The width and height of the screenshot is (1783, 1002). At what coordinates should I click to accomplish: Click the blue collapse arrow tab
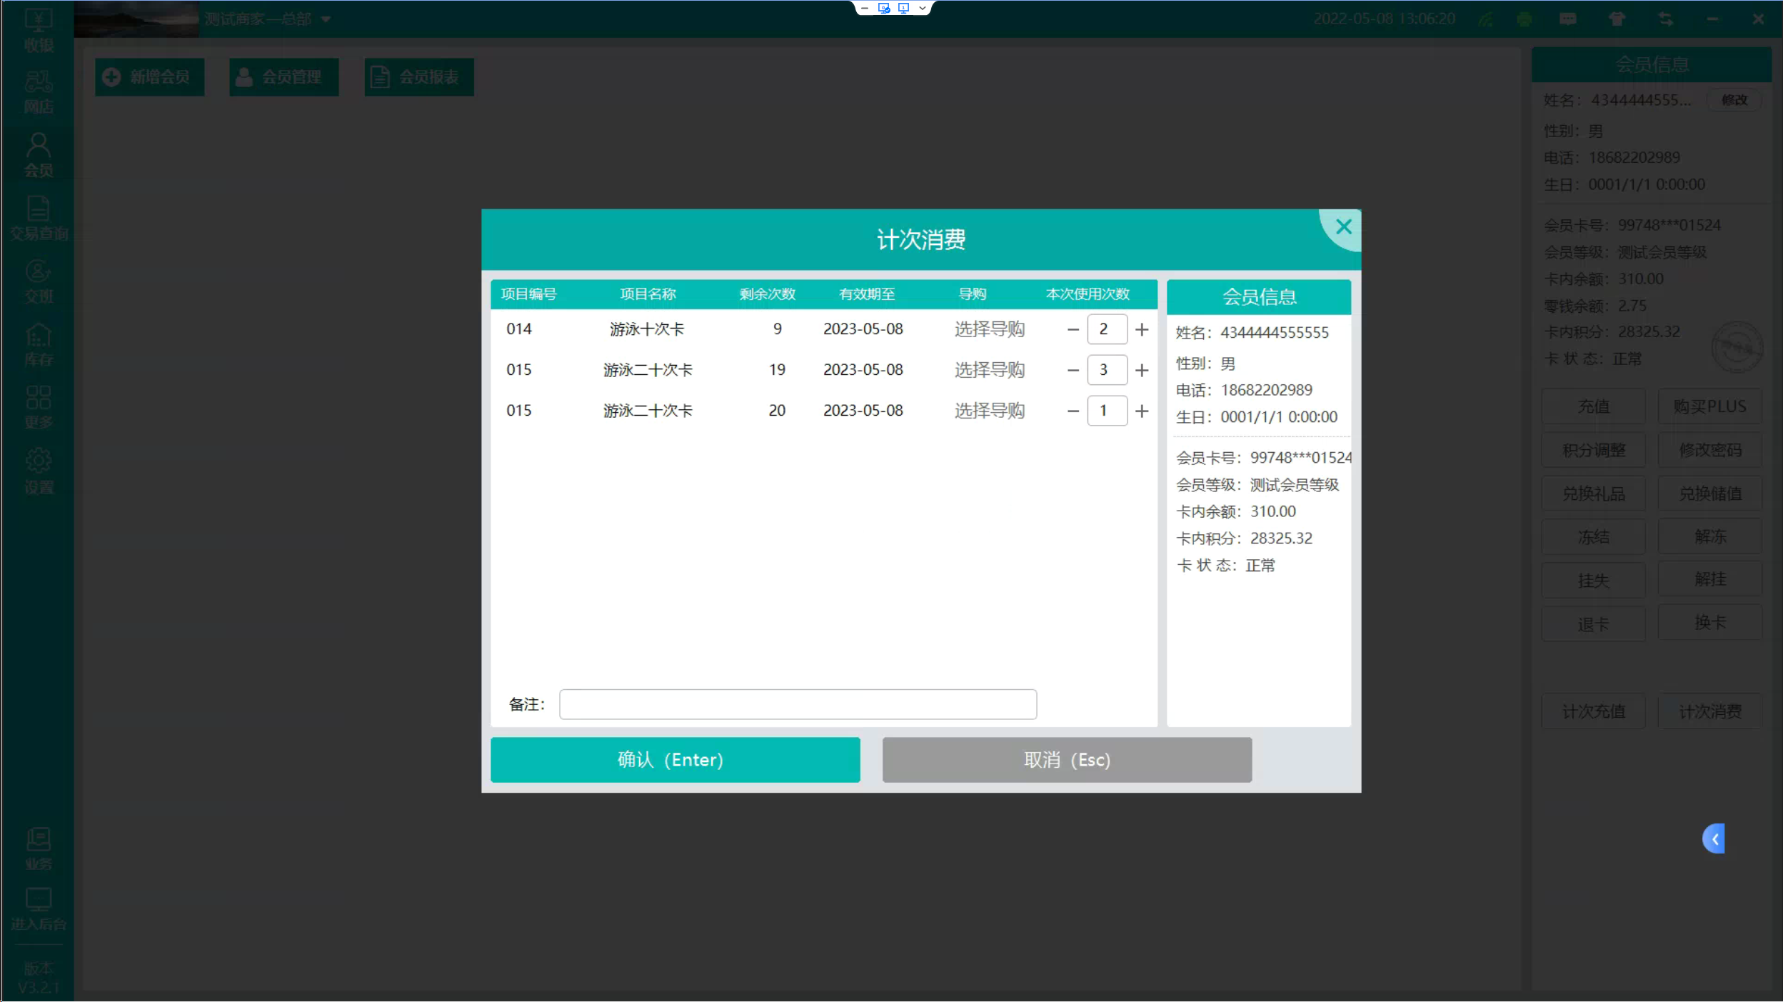point(1714,839)
